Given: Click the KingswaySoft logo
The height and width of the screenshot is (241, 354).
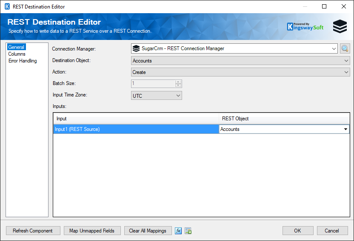Looking at the screenshot, I should (305, 27).
